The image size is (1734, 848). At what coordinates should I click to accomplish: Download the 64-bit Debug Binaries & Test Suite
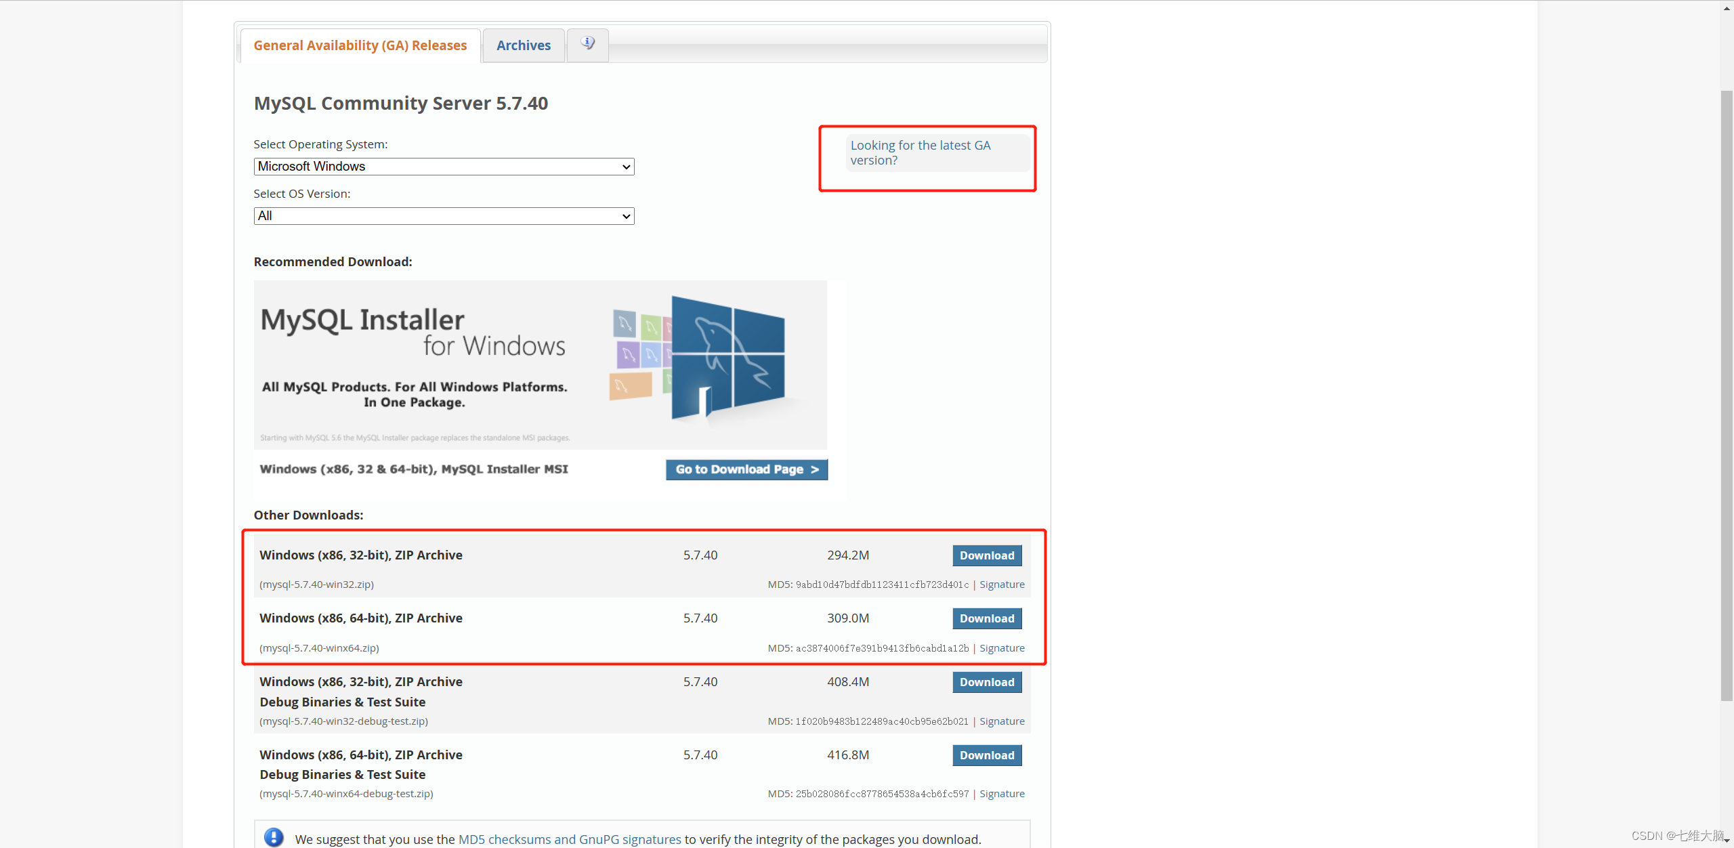[x=986, y=755]
